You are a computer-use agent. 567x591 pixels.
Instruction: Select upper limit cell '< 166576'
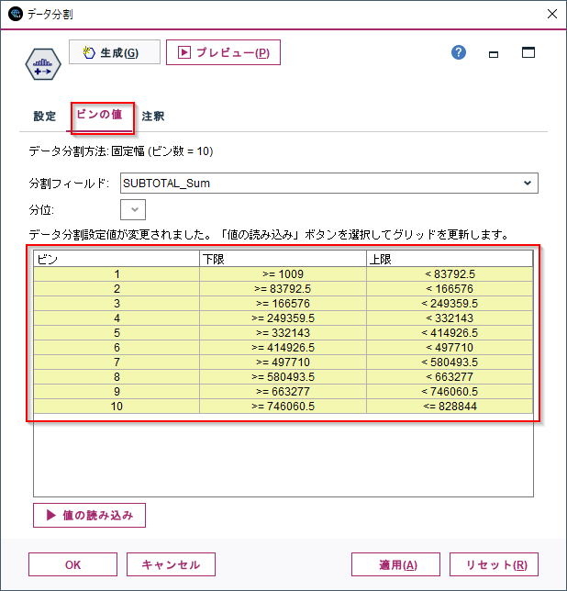450,289
